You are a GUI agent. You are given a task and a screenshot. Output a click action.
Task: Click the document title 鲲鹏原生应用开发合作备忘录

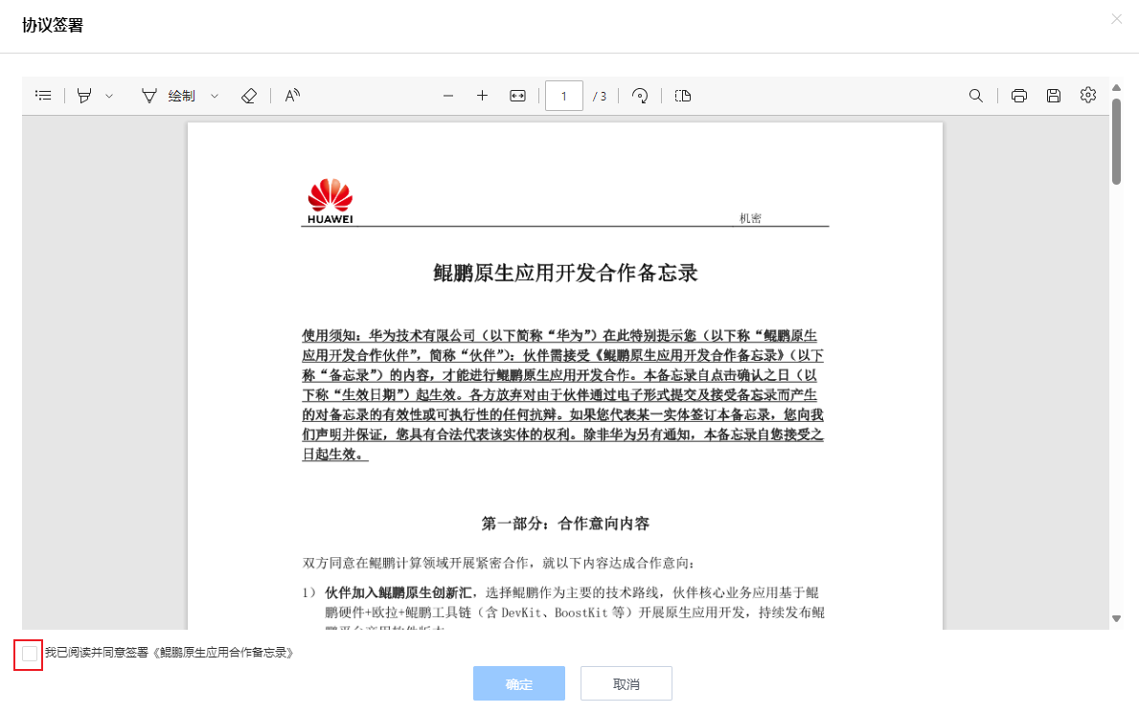click(x=565, y=273)
